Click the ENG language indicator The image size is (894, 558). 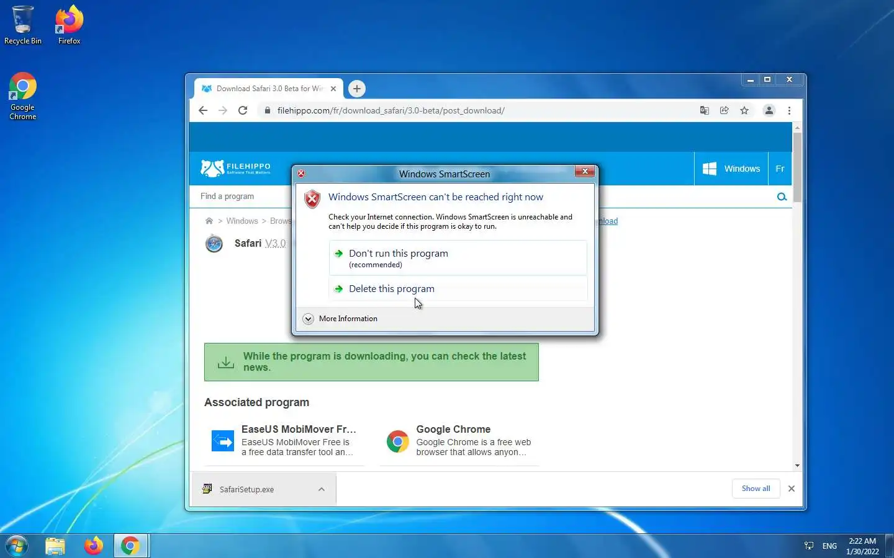(829, 546)
